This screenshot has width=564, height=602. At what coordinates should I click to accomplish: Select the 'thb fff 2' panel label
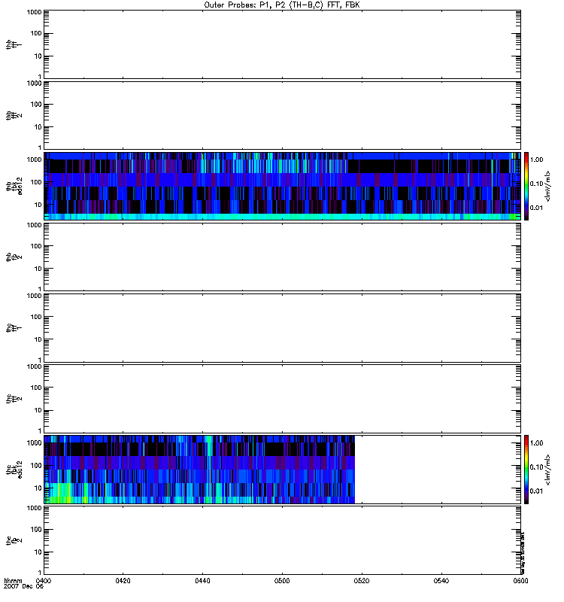pyautogui.click(x=14, y=116)
